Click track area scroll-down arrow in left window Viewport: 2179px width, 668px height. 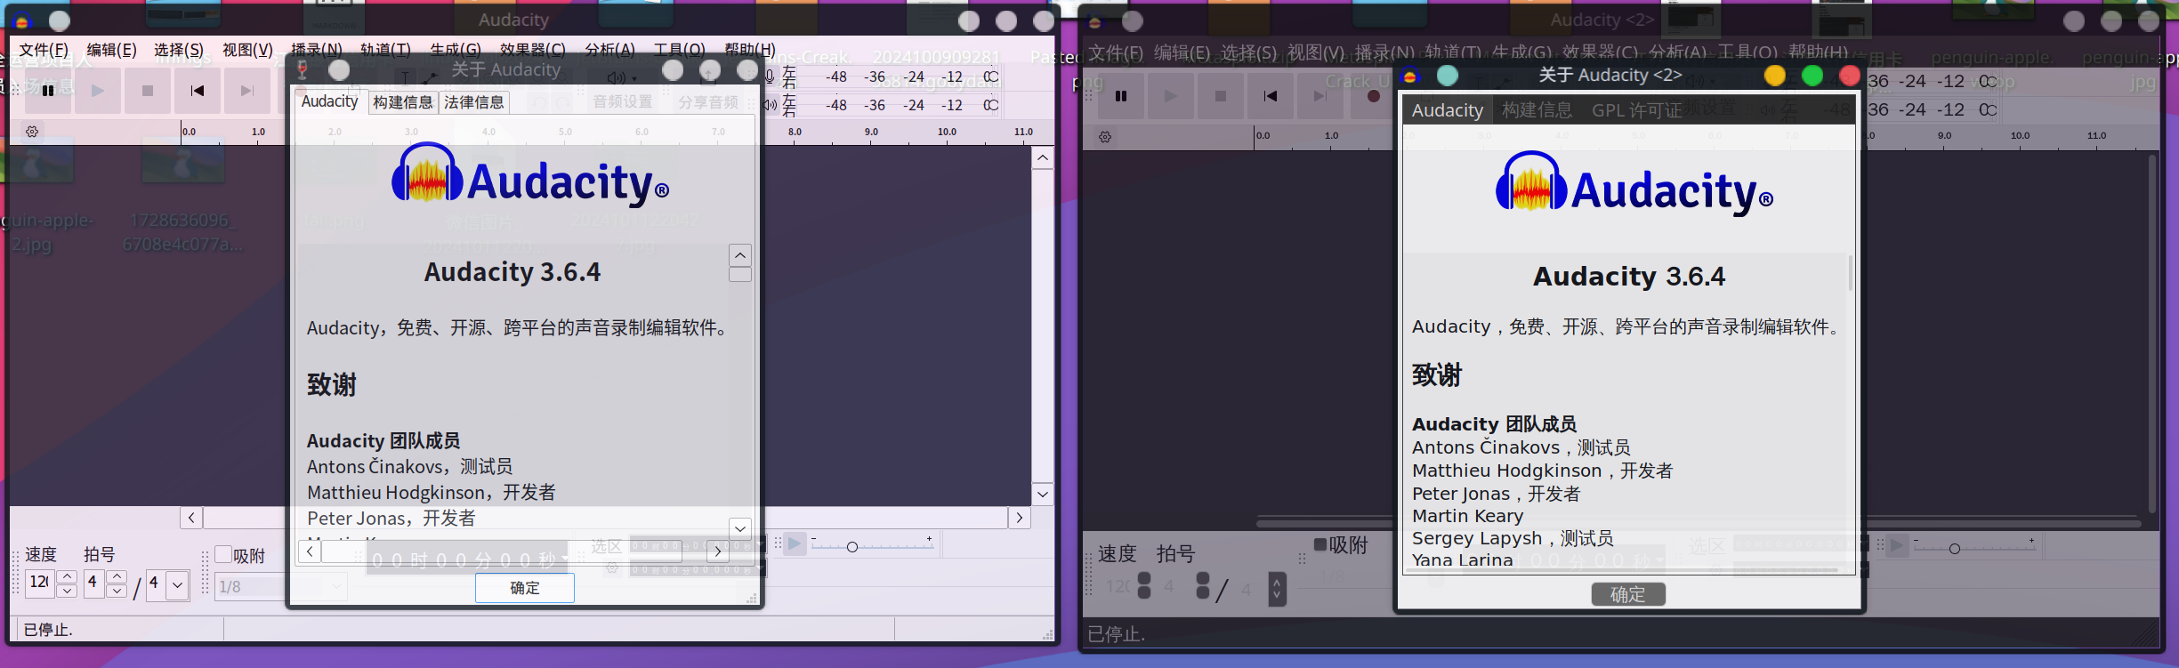(1043, 494)
